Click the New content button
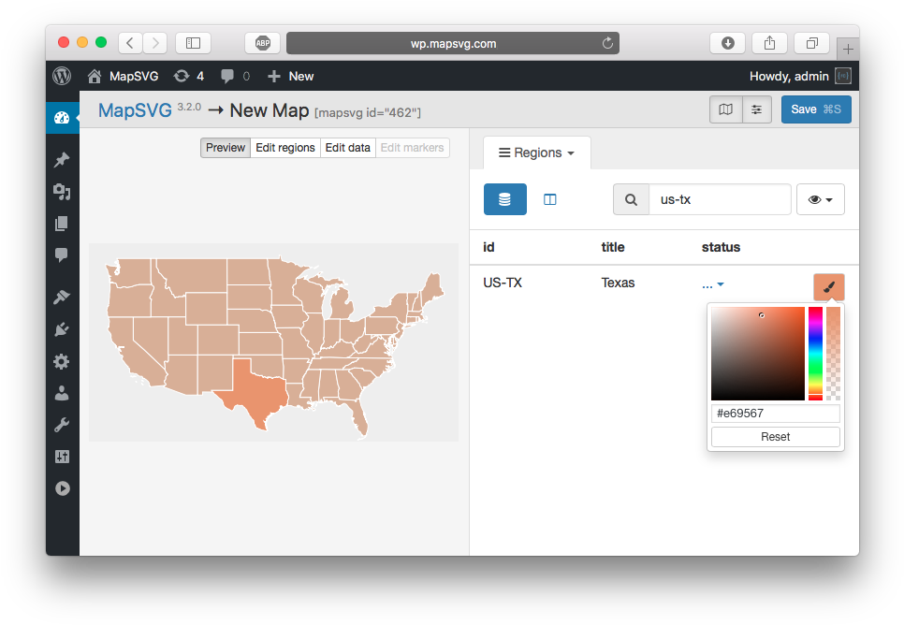The width and height of the screenshot is (904, 625). coord(290,76)
